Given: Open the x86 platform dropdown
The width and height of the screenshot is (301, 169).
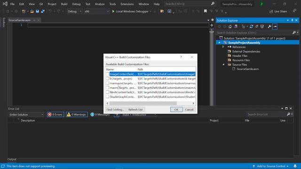Looking at the screenshot, I should [97, 11].
